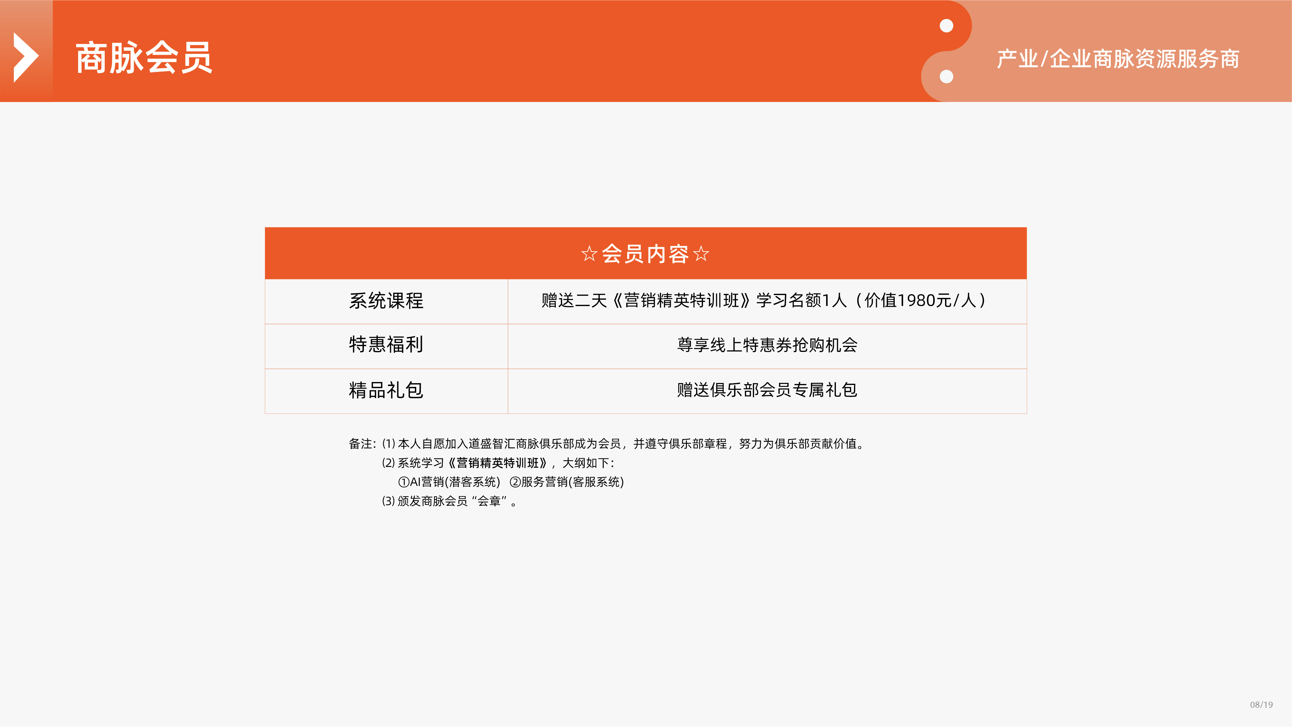Click the 产业/企业商脉资源服务商 header text
The image size is (1292, 727).
[x=1118, y=59]
